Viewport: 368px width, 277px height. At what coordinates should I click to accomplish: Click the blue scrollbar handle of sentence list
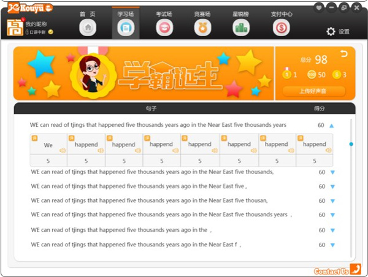[351, 144]
